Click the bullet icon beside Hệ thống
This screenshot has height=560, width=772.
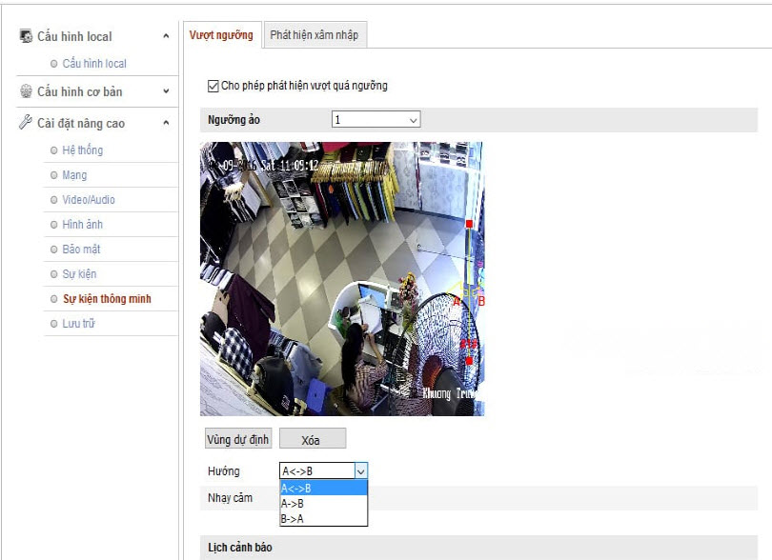click(53, 150)
